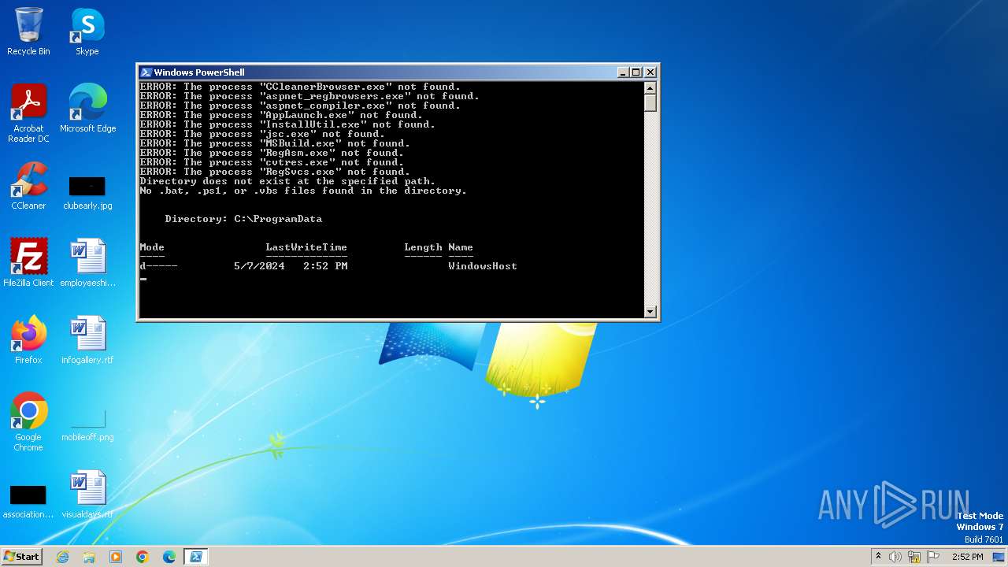1008x567 pixels.
Task: Open Windows Explorer folder in taskbar
Action: [89, 557]
